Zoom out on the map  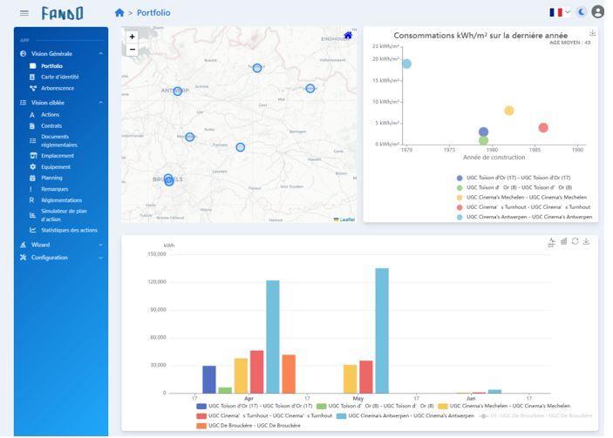133,50
